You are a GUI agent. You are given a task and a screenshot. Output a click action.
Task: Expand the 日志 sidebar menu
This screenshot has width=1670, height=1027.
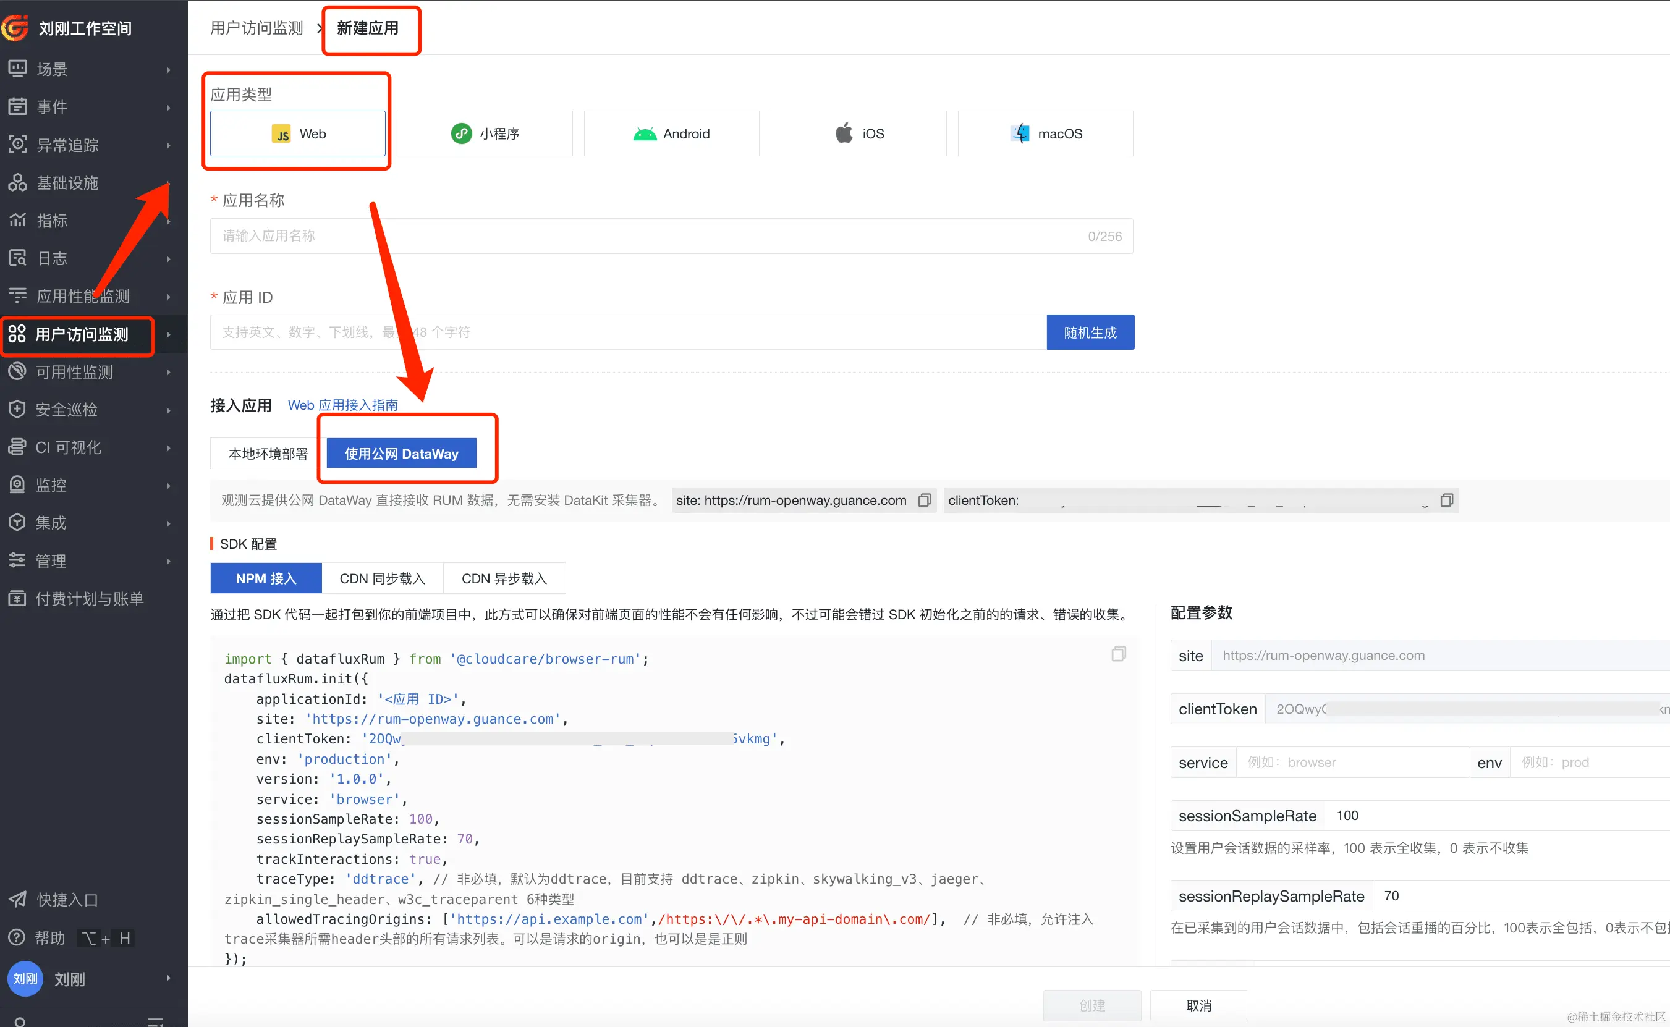coord(169,259)
